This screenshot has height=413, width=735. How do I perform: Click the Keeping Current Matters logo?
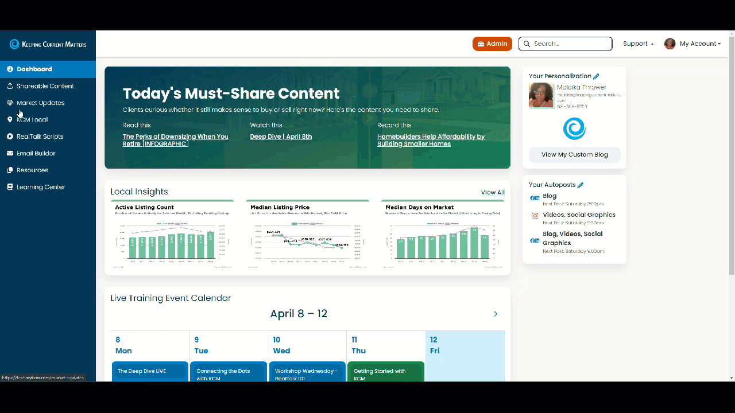click(48, 44)
